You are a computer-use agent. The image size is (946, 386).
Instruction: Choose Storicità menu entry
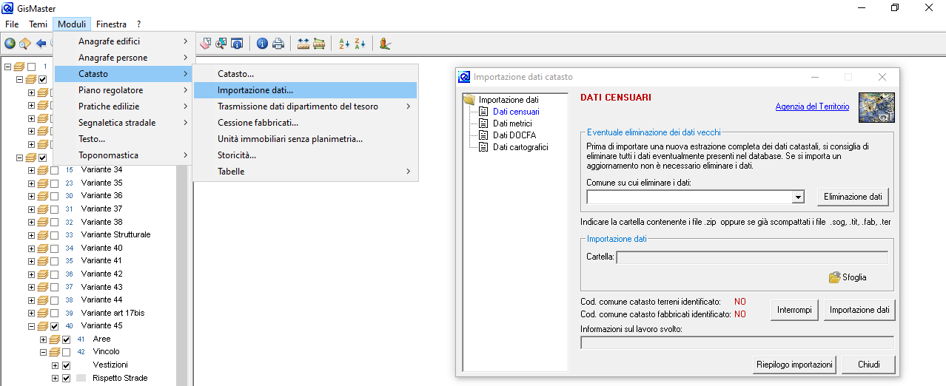[305, 155]
